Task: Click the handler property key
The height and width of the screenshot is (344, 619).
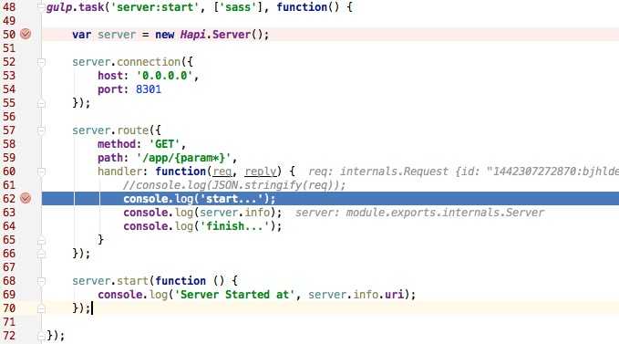Action: pyautogui.click(x=119, y=172)
